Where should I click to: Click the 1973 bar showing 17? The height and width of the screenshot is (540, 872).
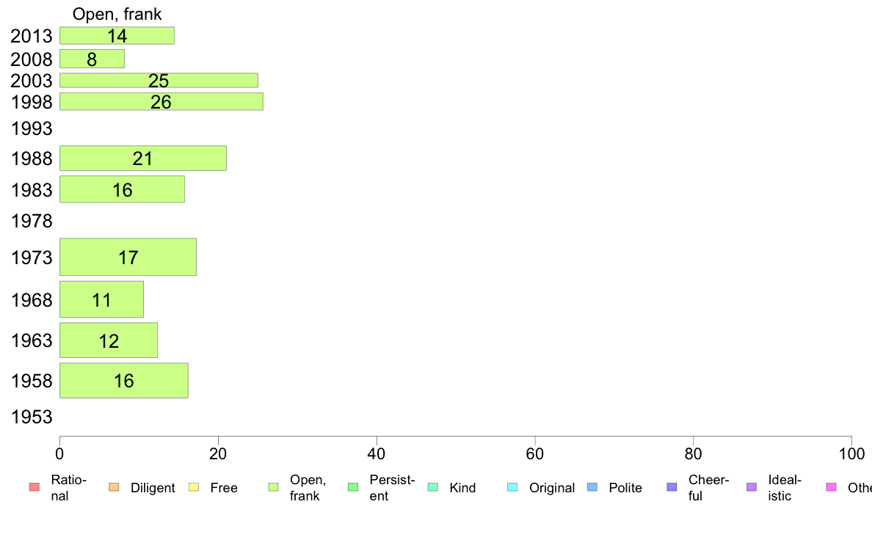coord(128,257)
